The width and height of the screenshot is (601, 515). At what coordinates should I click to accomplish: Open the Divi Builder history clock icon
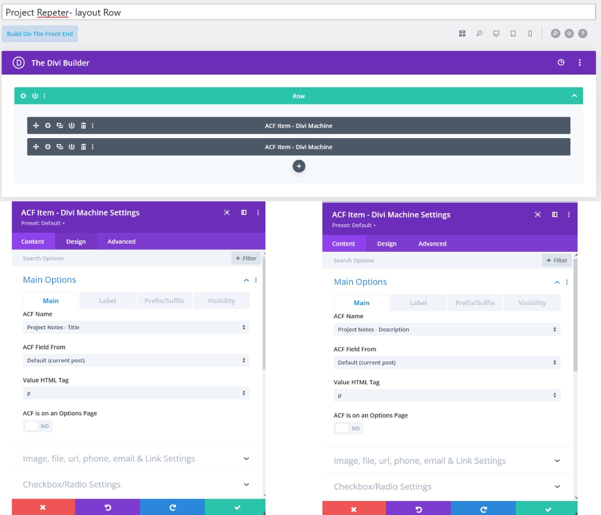point(561,63)
